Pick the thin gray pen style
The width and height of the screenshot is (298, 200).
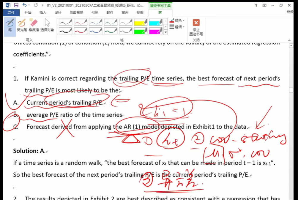tap(125, 22)
